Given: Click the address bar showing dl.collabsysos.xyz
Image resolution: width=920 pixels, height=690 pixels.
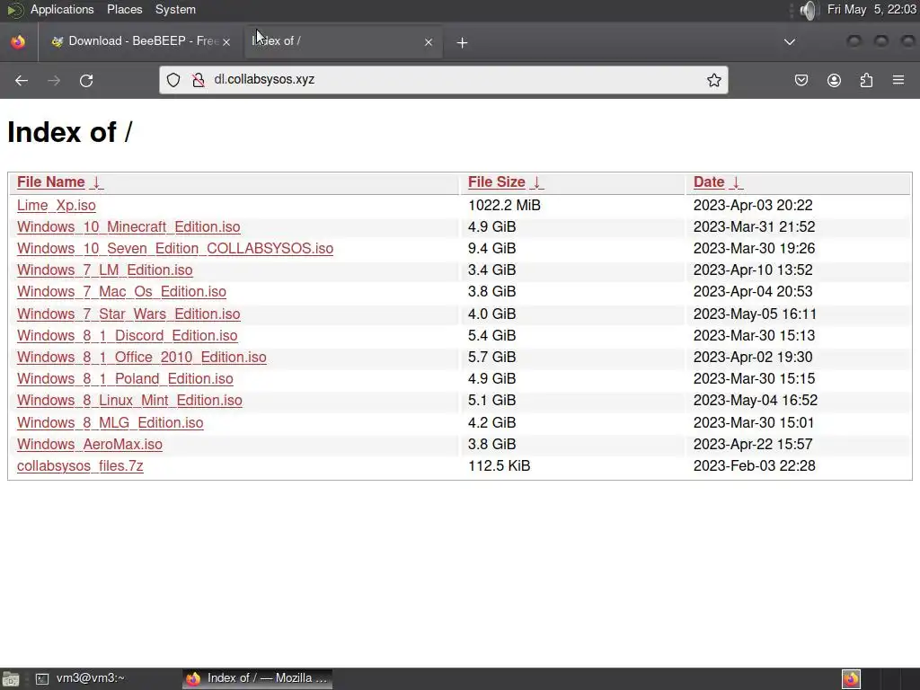Looking at the screenshot, I should tap(443, 80).
